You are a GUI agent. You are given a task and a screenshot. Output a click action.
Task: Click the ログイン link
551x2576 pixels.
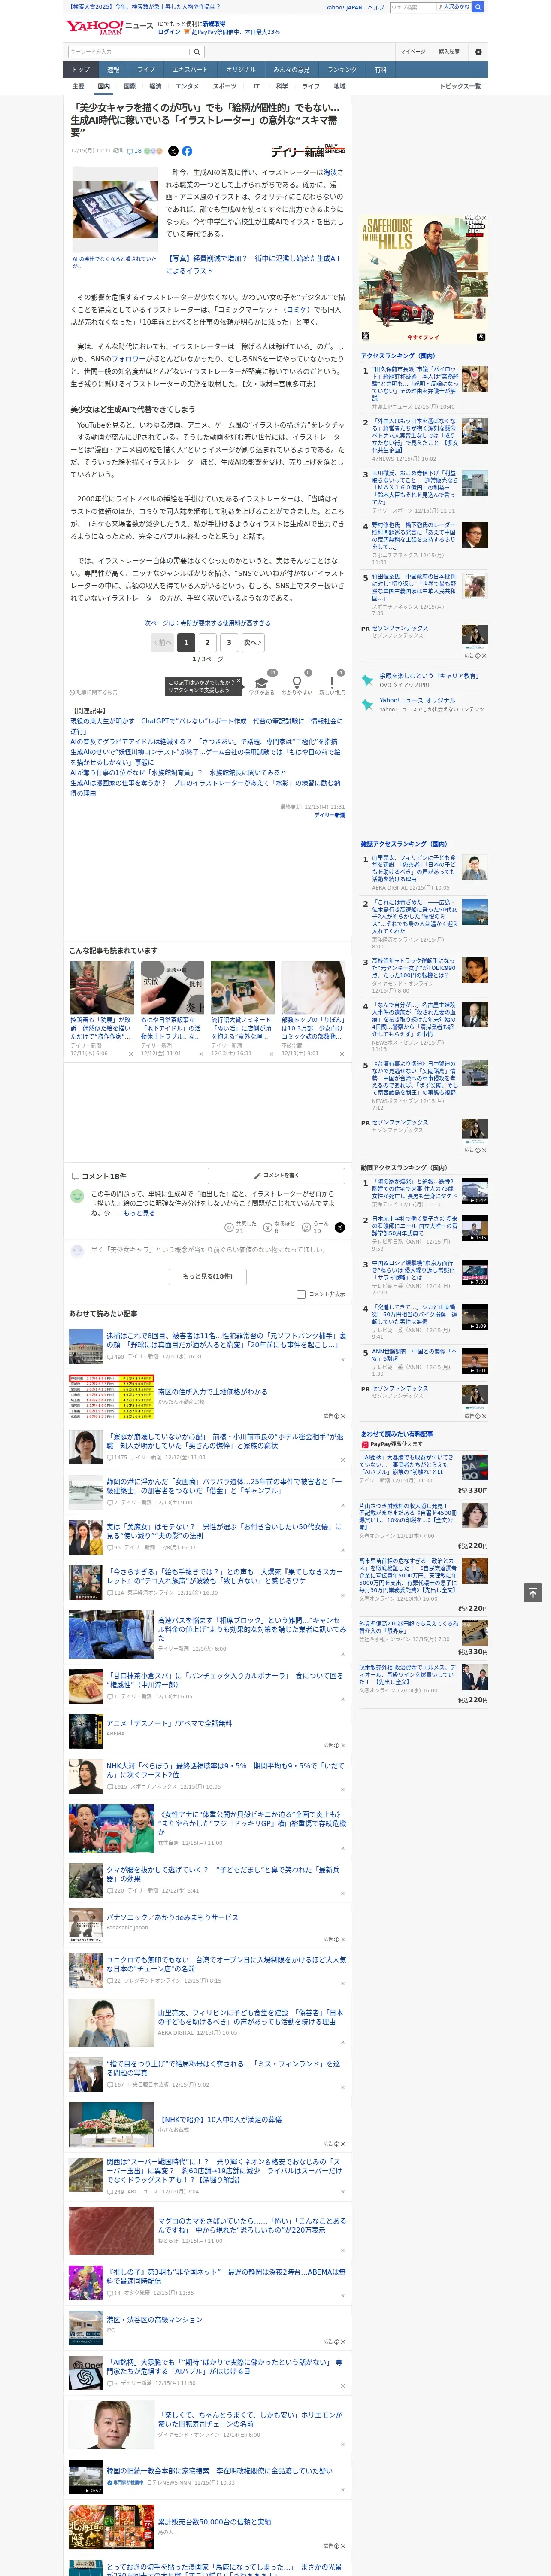(169, 32)
